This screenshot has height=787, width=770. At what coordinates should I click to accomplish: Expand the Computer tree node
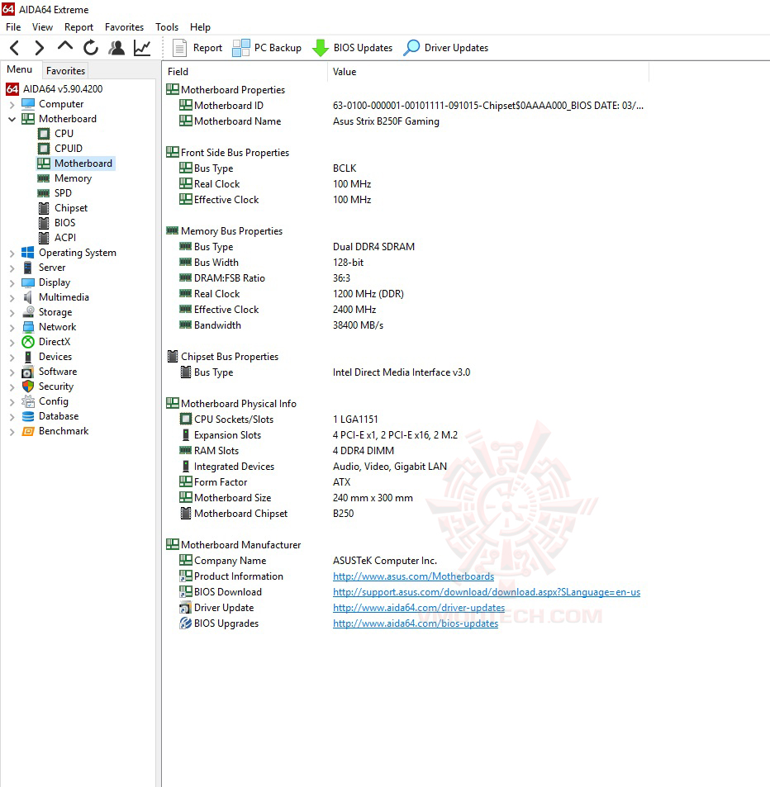tap(12, 104)
